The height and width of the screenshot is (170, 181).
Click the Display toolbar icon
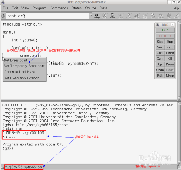(x=137, y=16)
